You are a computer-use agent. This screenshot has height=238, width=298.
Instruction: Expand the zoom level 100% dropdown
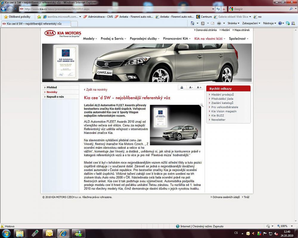pos(291,226)
